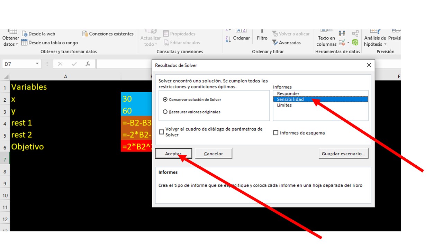443x249 pixels.
Task: Select Responder in Informes list
Action: pos(288,94)
